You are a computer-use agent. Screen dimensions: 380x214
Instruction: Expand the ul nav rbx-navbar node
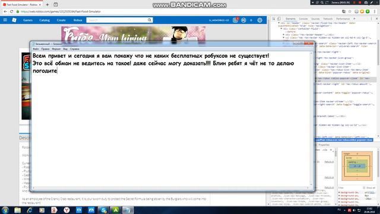[x=284, y=37]
